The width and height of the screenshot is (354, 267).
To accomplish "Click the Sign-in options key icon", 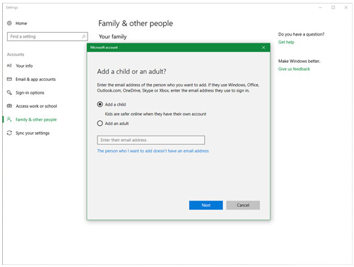I will [9, 92].
